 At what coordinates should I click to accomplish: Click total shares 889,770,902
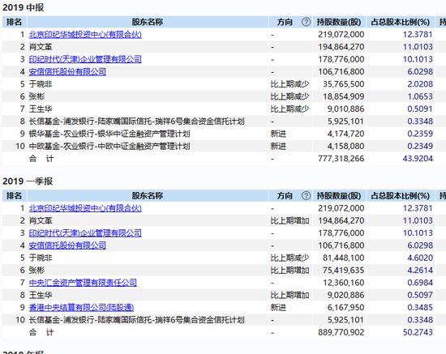point(341,332)
